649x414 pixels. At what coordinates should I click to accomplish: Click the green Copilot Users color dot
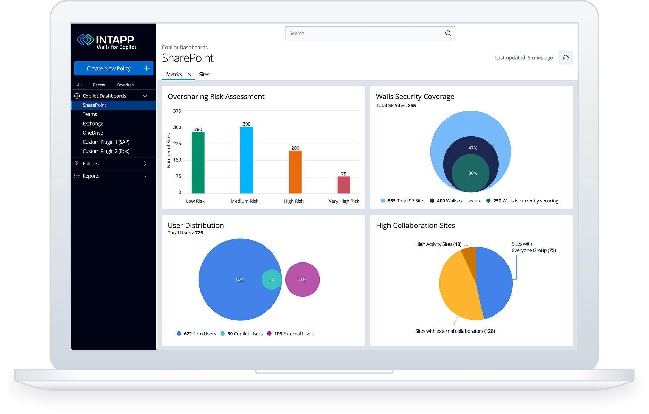tap(222, 333)
